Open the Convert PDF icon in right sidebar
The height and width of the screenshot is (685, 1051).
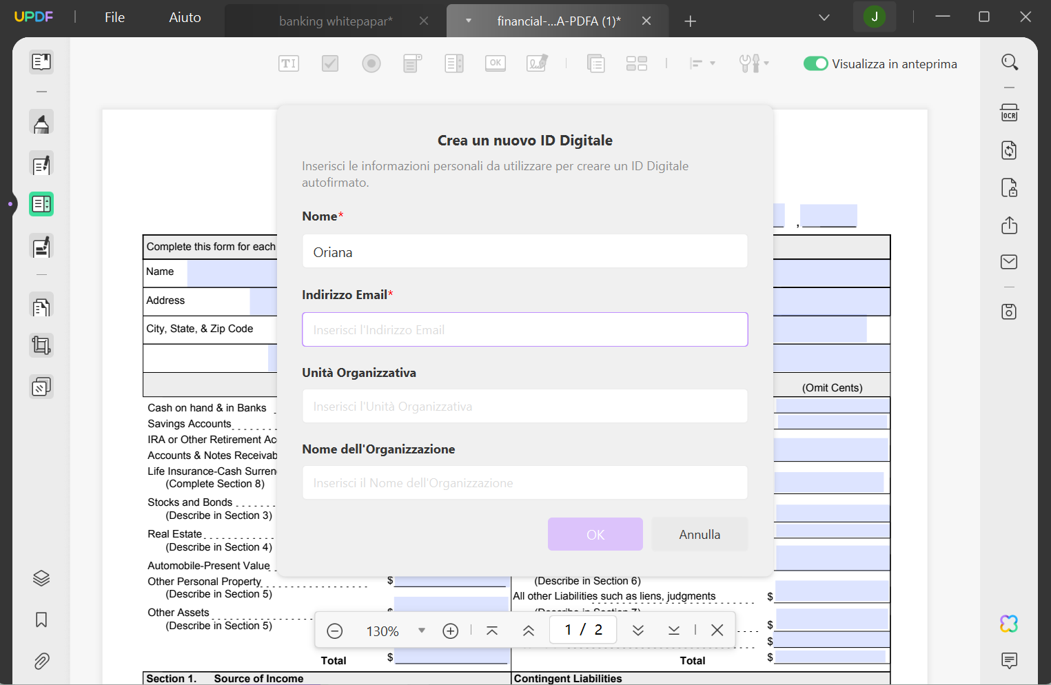point(1010,150)
